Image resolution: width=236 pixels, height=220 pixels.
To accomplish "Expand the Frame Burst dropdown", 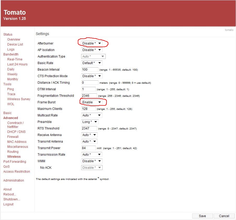I will tap(92, 102).
